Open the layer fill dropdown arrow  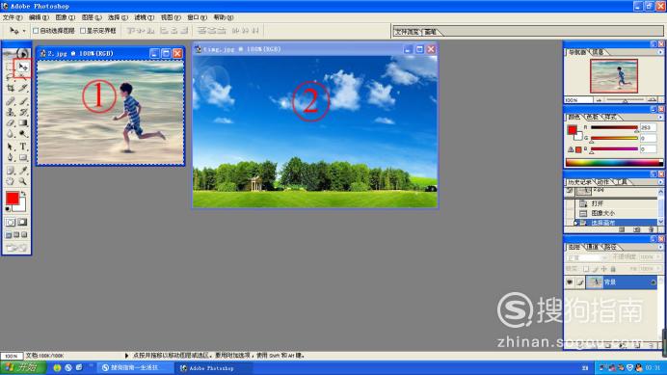(658, 269)
